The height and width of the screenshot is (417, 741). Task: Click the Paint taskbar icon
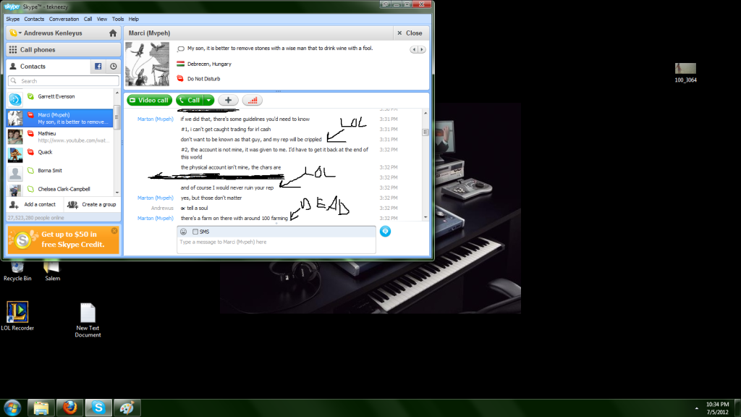pos(127,408)
